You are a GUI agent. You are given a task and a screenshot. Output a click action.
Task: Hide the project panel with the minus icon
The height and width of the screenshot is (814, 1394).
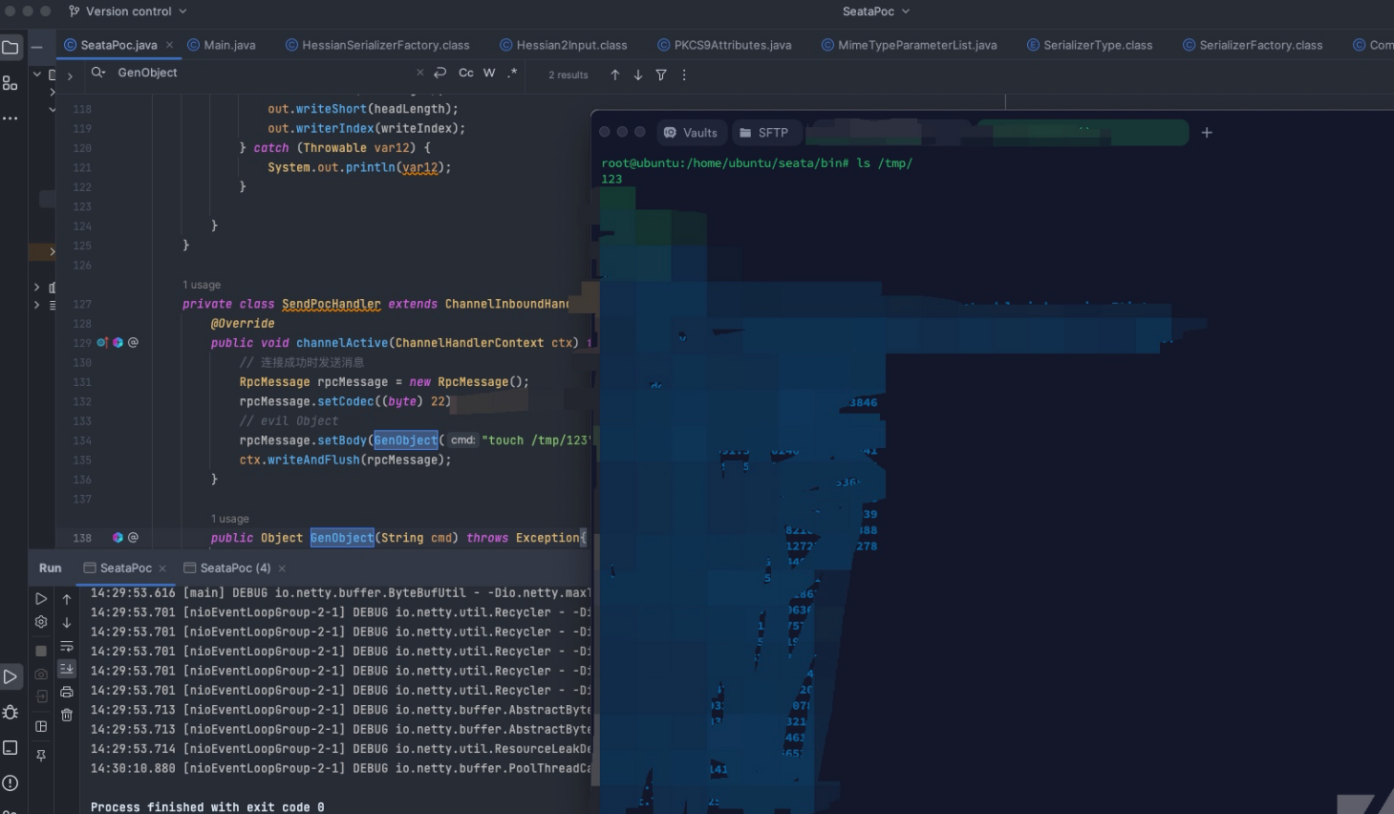click(37, 47)
